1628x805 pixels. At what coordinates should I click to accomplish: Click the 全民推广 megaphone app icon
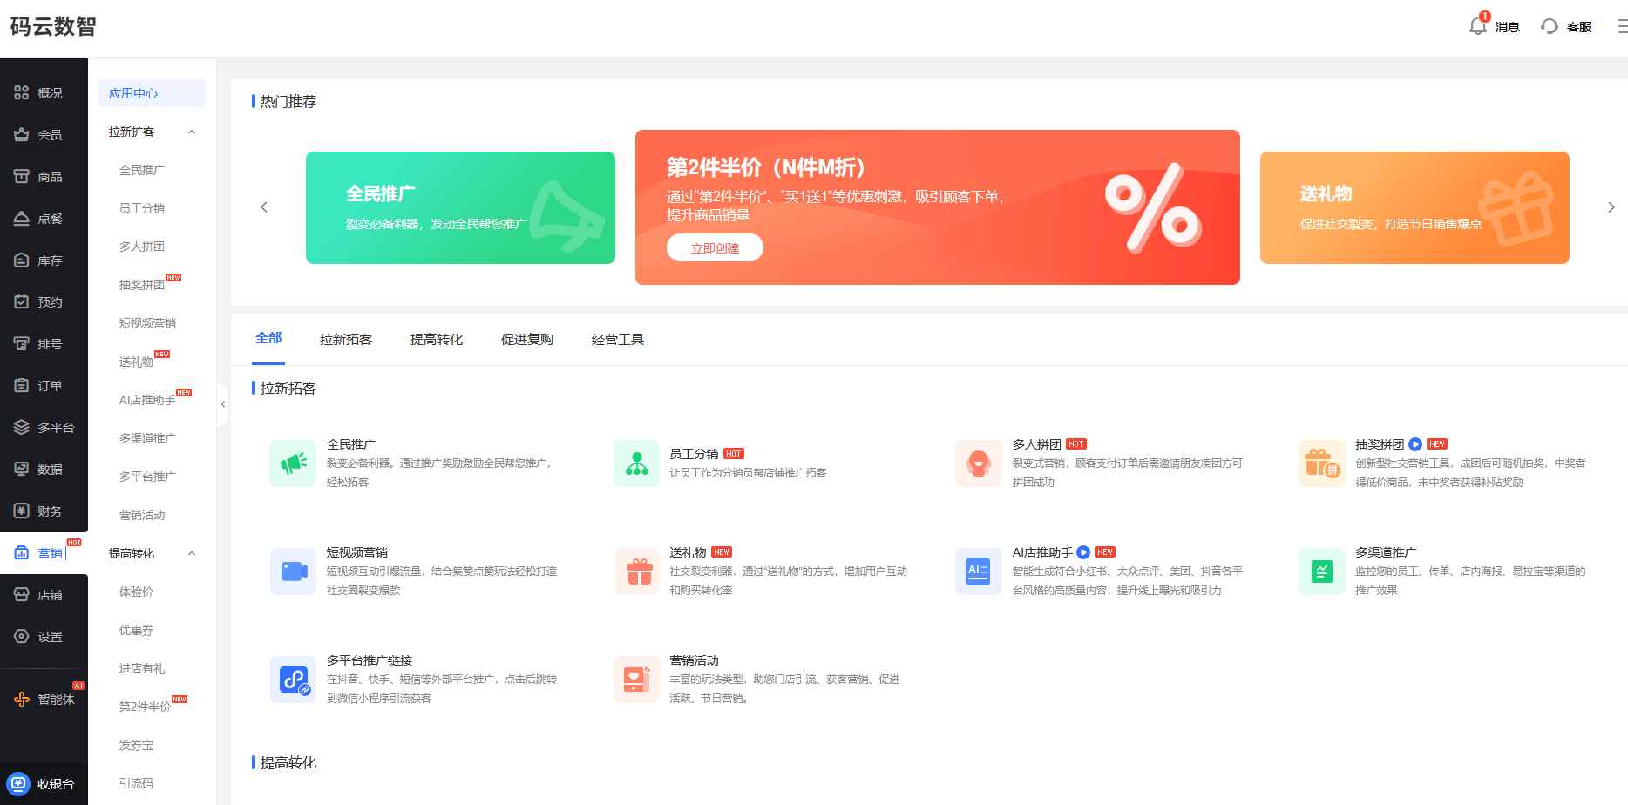coord(293,463)
